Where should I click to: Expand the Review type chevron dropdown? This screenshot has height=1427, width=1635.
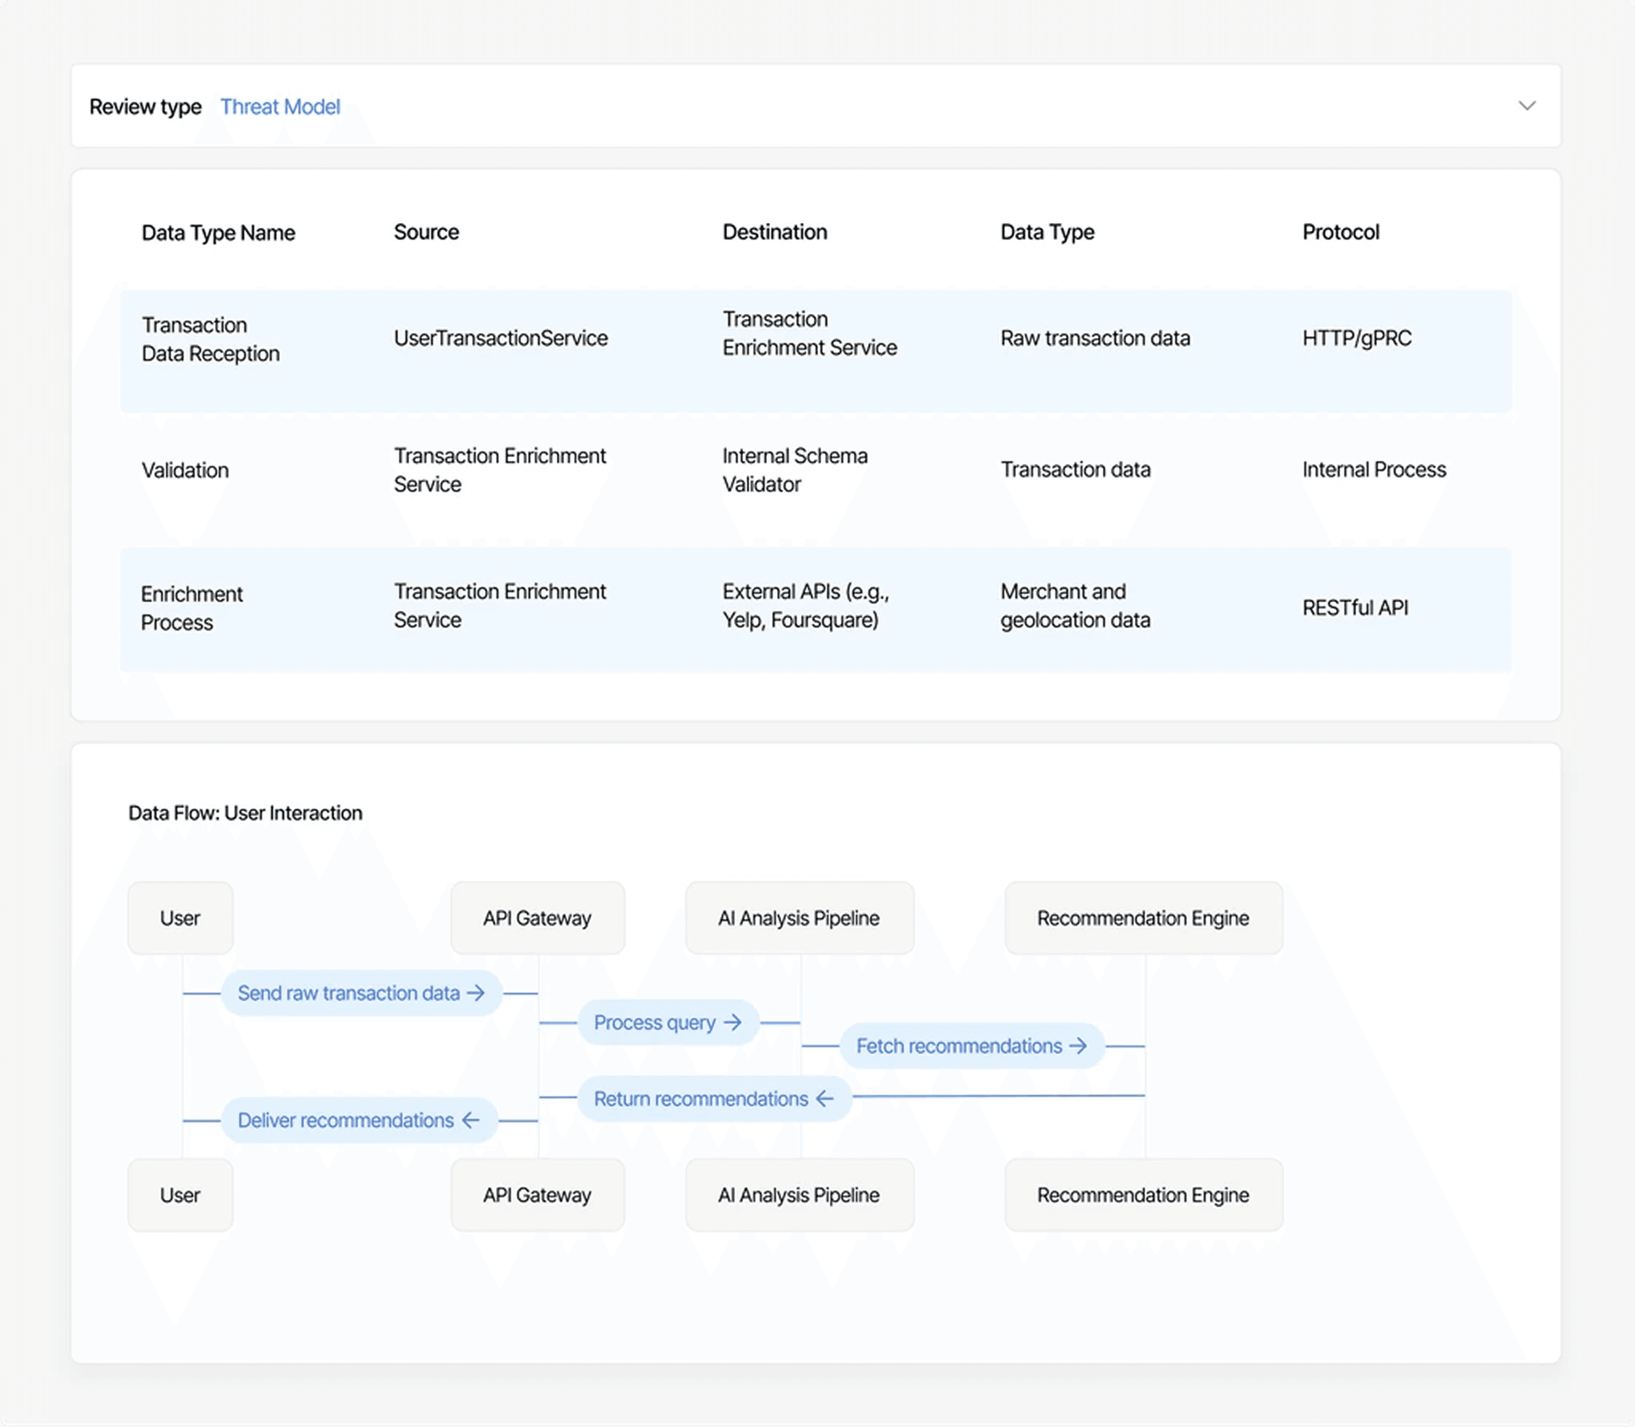(x=1526, y=106)
